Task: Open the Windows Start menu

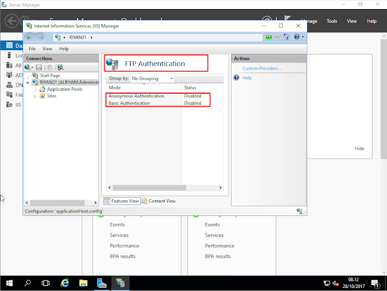Action: click(10, 283)
